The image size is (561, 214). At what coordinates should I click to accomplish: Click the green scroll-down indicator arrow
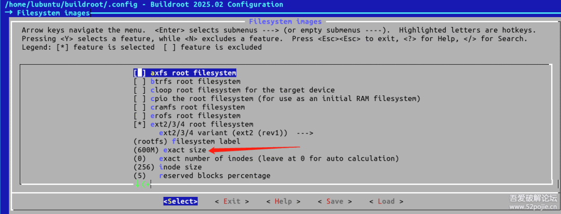137,184
